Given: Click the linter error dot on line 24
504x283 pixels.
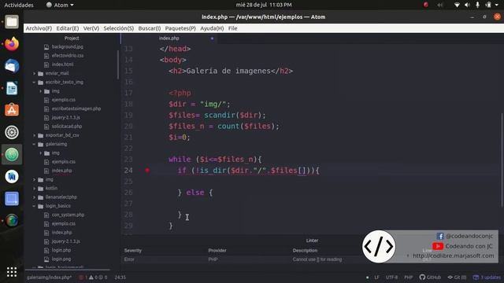Looking at the screenshot, I should (147, 170).
